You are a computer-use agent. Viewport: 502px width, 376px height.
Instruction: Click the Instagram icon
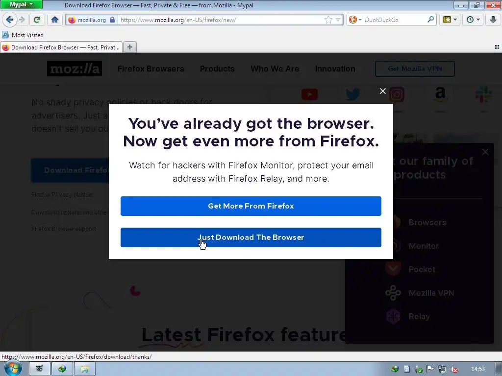(x=397, y=94)
